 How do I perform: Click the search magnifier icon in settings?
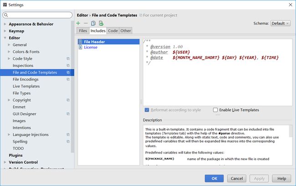tap(6, 15)
